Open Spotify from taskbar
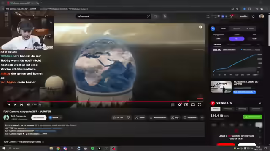270x151 pixels. pos(92,148)
